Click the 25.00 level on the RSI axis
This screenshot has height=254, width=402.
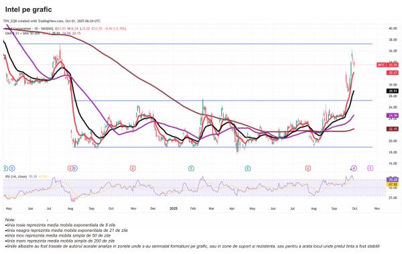[x=393, y=198]
